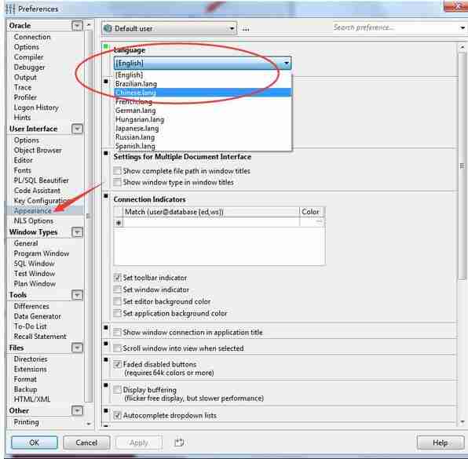This screenshot has width=468, height=459.
Task: Collapse the Oracle section
Action: tap(77, 26)
